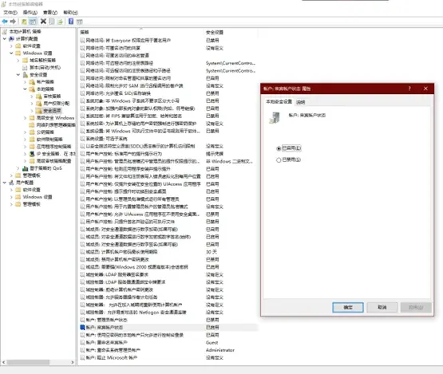Screen dimensions: 443x374
Task: Collapse the 安全设置 tree node
Action: (x=18, y=74)
